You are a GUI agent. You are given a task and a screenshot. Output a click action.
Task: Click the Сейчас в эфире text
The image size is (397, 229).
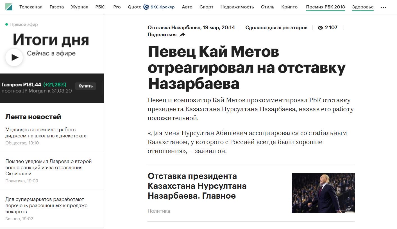tap(51, 53)
